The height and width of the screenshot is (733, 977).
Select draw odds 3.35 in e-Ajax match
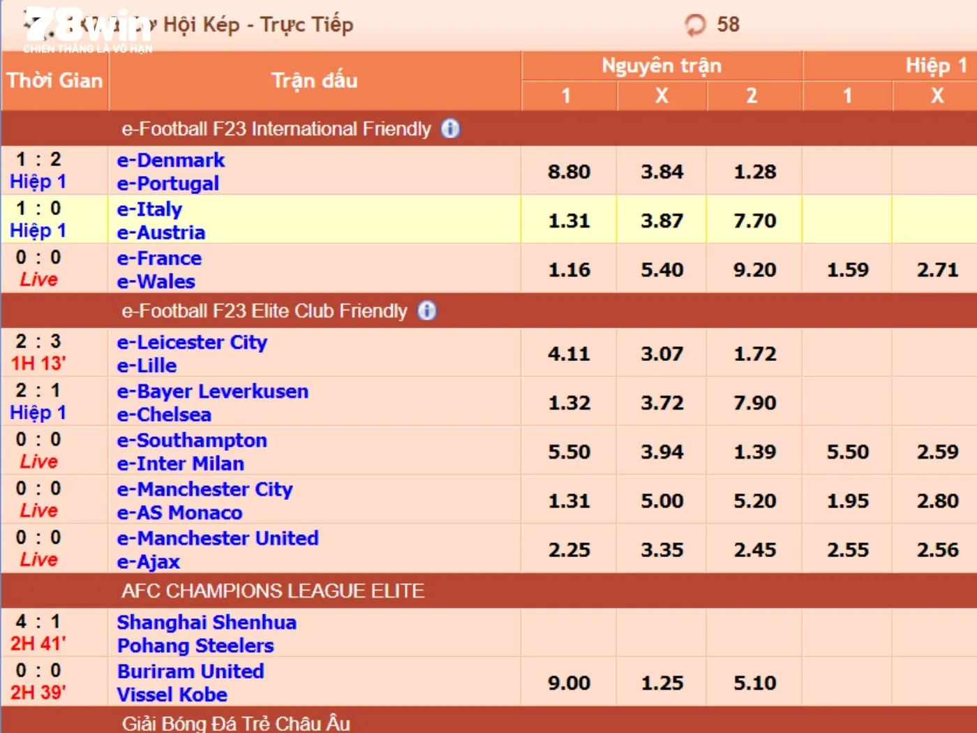[662, 550]
